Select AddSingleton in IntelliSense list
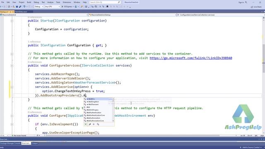Image resolution: width=265 pixels, height=149 pixels. 98,102
